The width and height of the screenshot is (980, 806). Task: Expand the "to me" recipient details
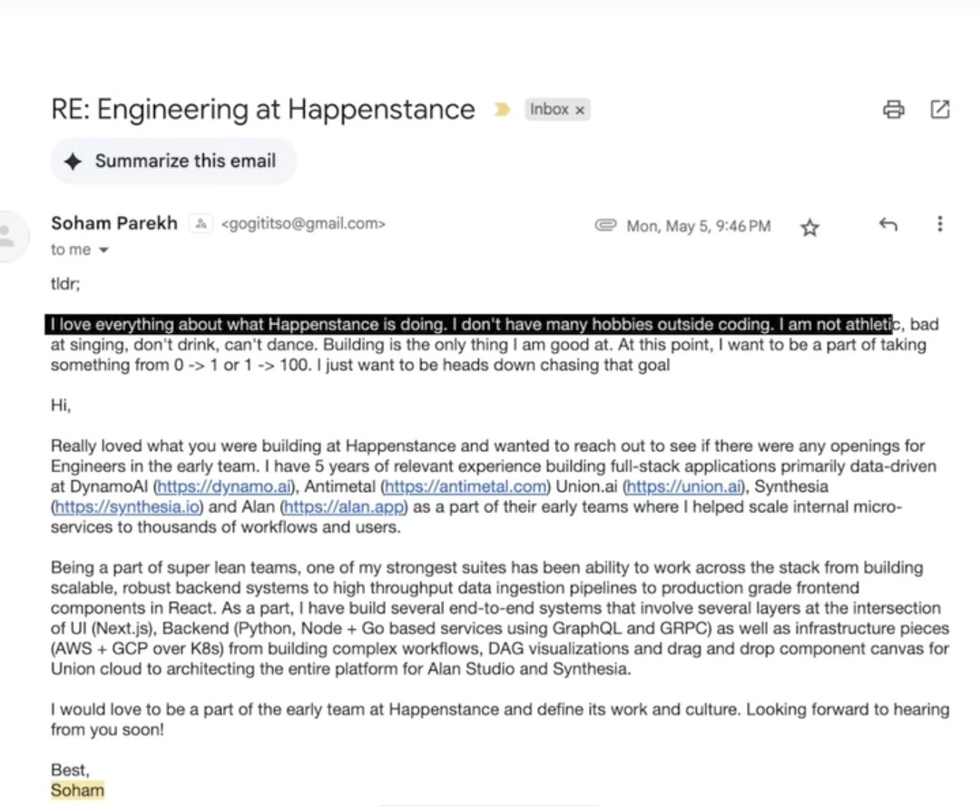pos(103,250)
